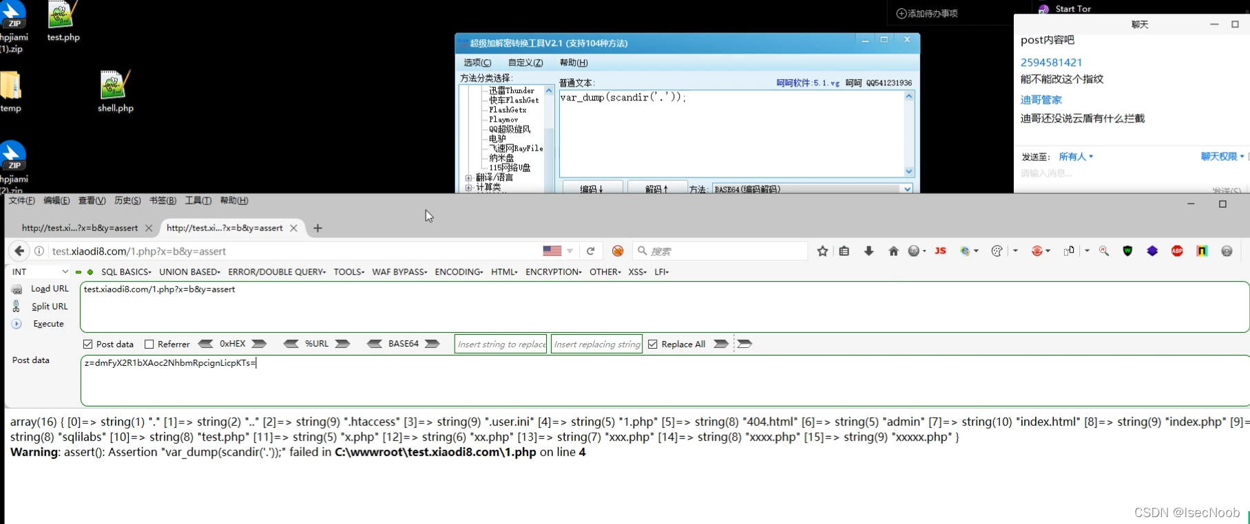Viewport: 1250px width, 524px height.
Task: Click the colorful N extension icon
Action: [1202, 251]
